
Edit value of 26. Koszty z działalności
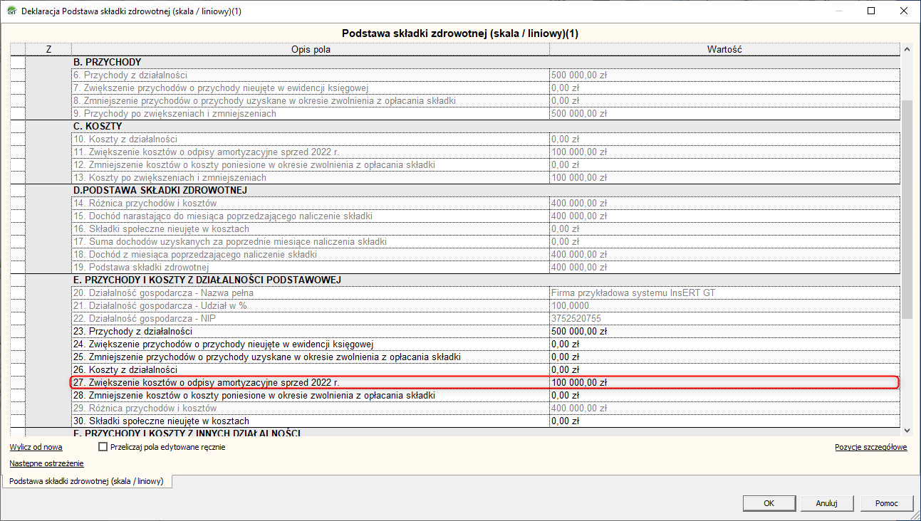724,369
